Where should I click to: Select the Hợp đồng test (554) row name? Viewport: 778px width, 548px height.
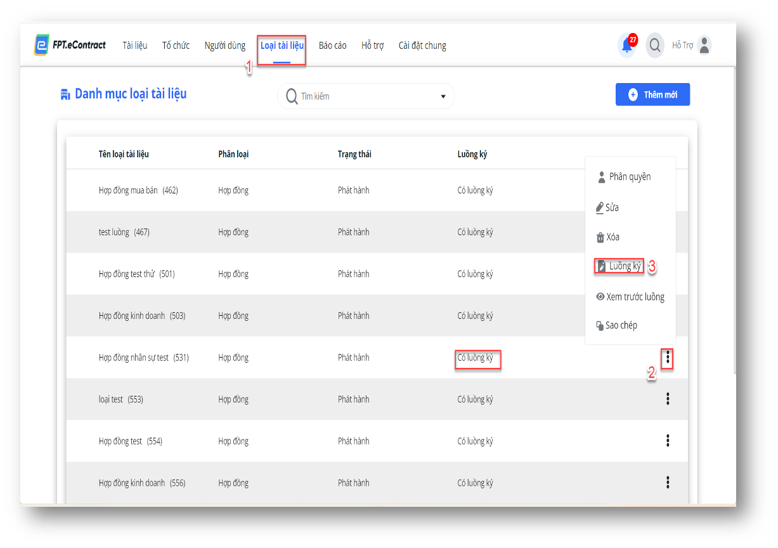(131, 441)
